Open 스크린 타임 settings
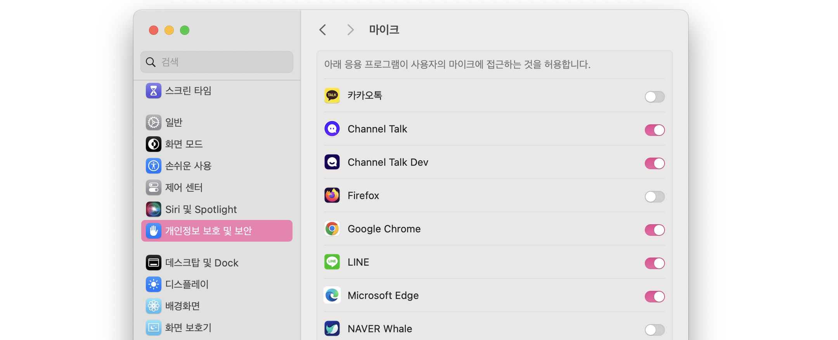The height and width of the screenshot is (340, 838). [x=217, y=91]
